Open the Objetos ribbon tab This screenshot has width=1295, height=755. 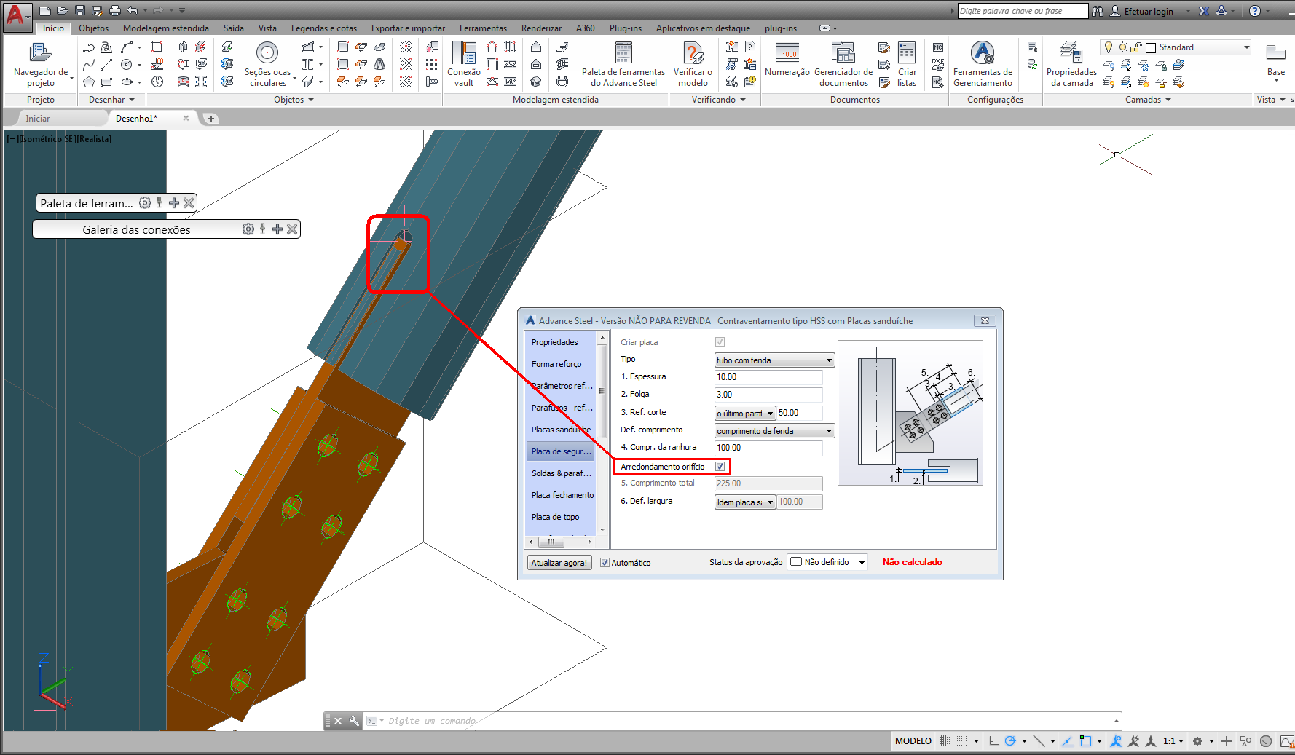tap(93, 28)
